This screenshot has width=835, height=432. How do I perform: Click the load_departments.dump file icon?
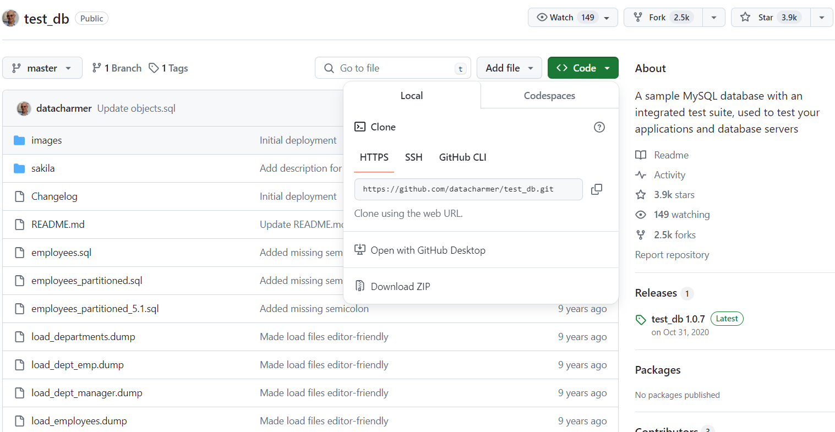tap(19, 337)
